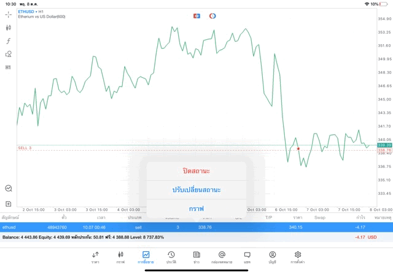The height and width of the screenshot is (274, 393).
Task: Select กราฟ in the popup menu
Action: [x=196, y=208]
